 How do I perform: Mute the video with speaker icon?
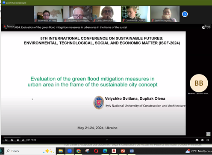(23, 140)
